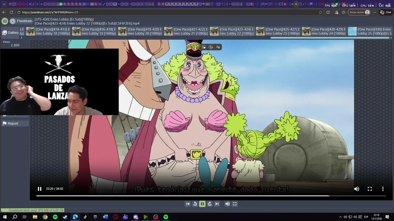This screenshot has width=394, height=221.
Task: Open browser extensions icon
Action: click(328, 12)
